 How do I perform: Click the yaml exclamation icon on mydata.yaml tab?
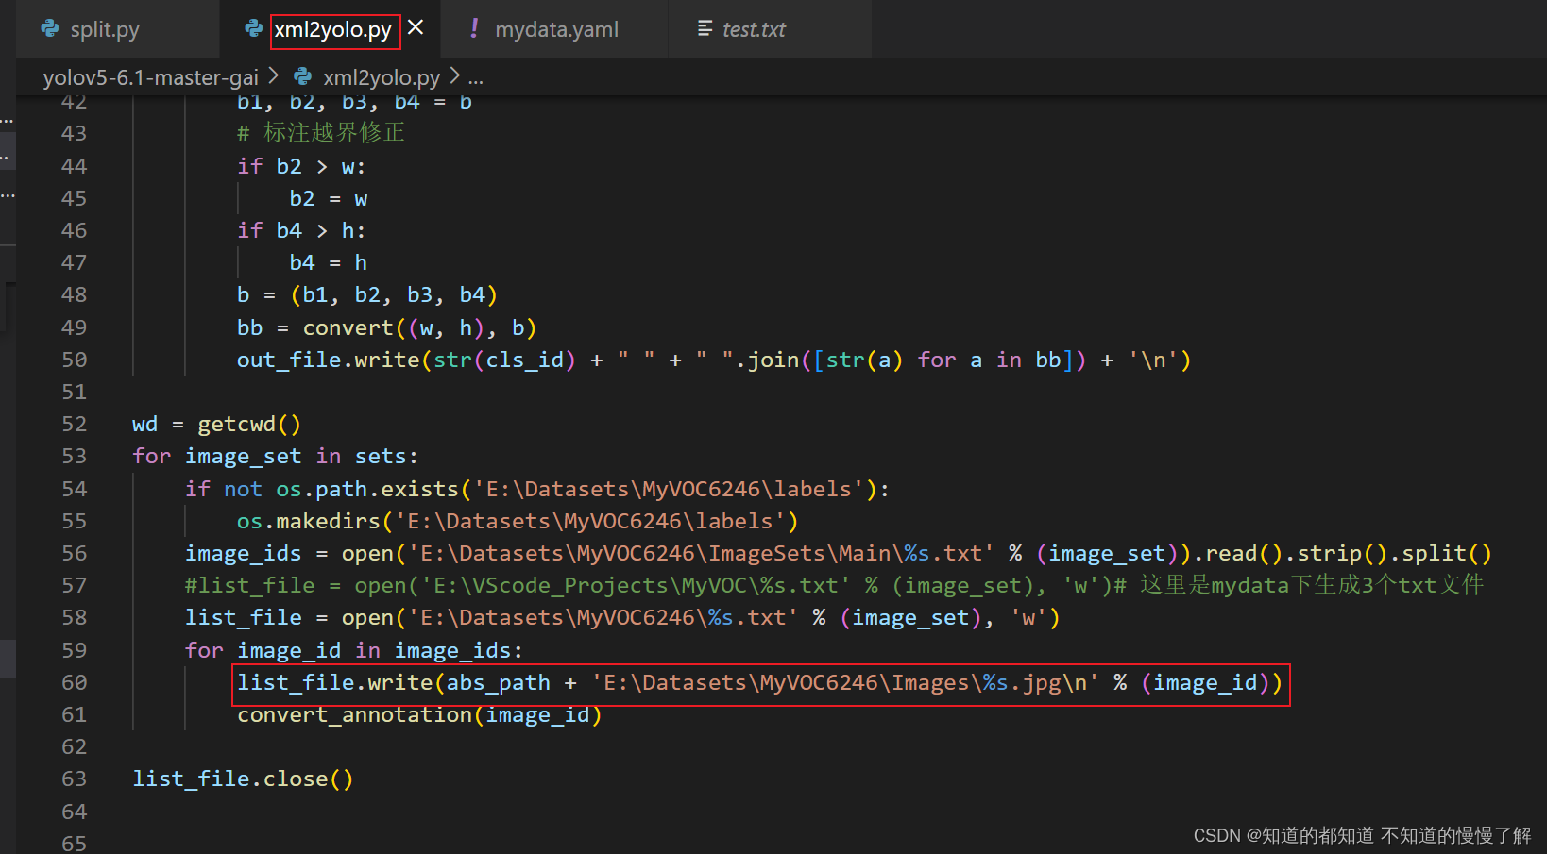[474, 29]
